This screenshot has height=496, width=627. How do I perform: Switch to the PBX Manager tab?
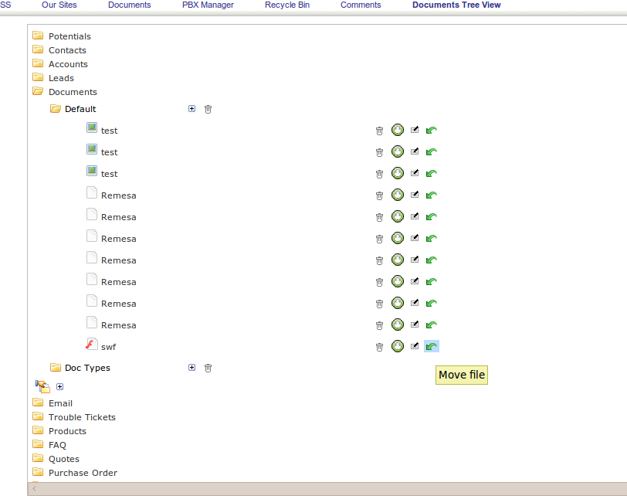tap(208, 5)
